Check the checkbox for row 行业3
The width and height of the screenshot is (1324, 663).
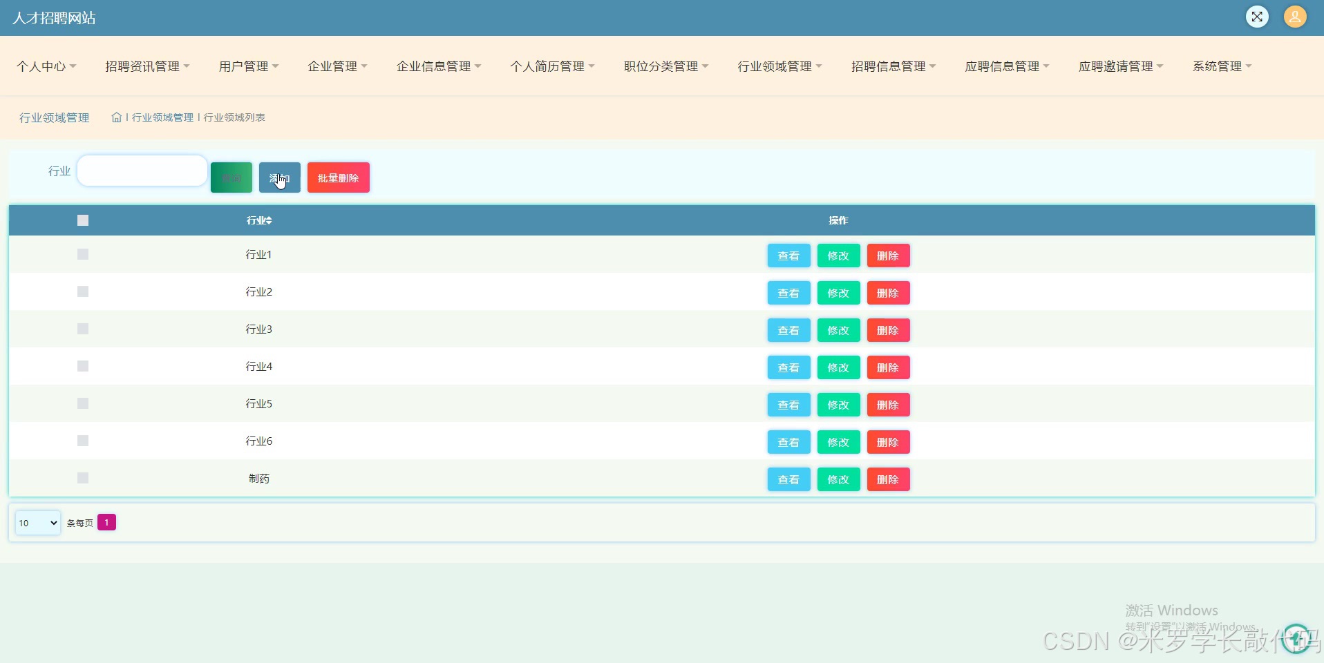[x=83, y=329]
